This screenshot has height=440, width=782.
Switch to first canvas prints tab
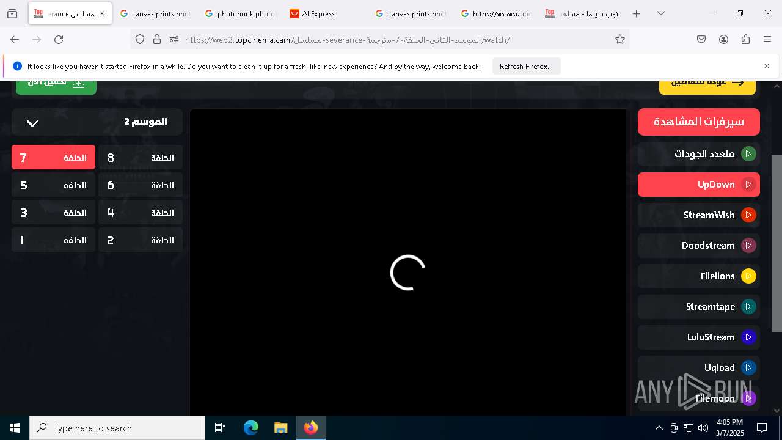[x=155, y=13]
